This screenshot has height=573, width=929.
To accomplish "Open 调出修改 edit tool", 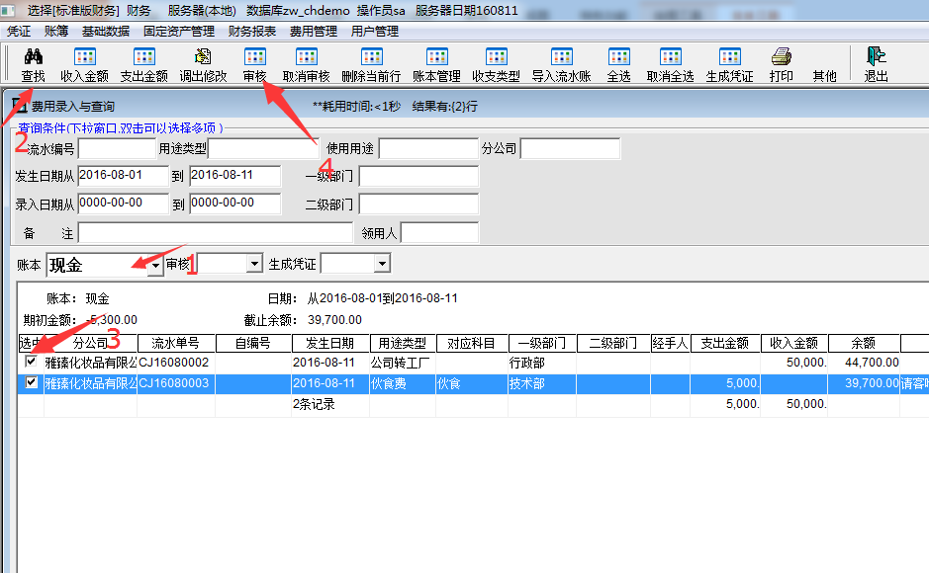I will coord(203,64).
